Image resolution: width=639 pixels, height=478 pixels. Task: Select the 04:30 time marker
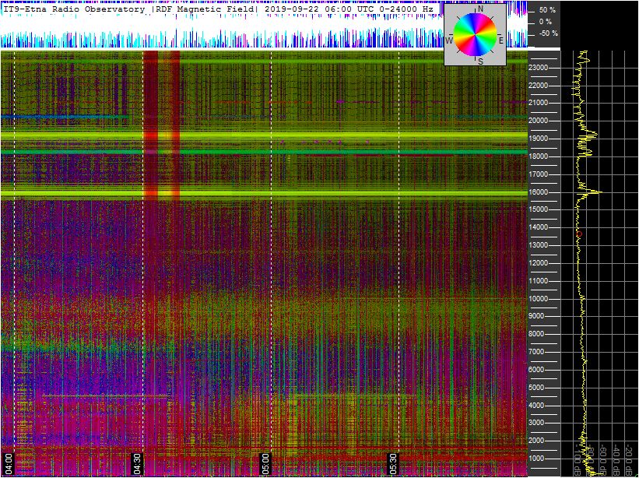click(x=137, y=464)
